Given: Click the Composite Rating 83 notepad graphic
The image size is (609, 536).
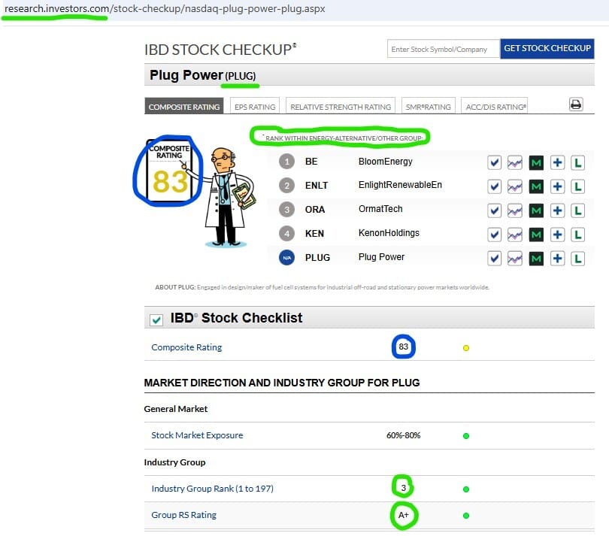Looking at the screenshot, I should (x=169, y=171).
